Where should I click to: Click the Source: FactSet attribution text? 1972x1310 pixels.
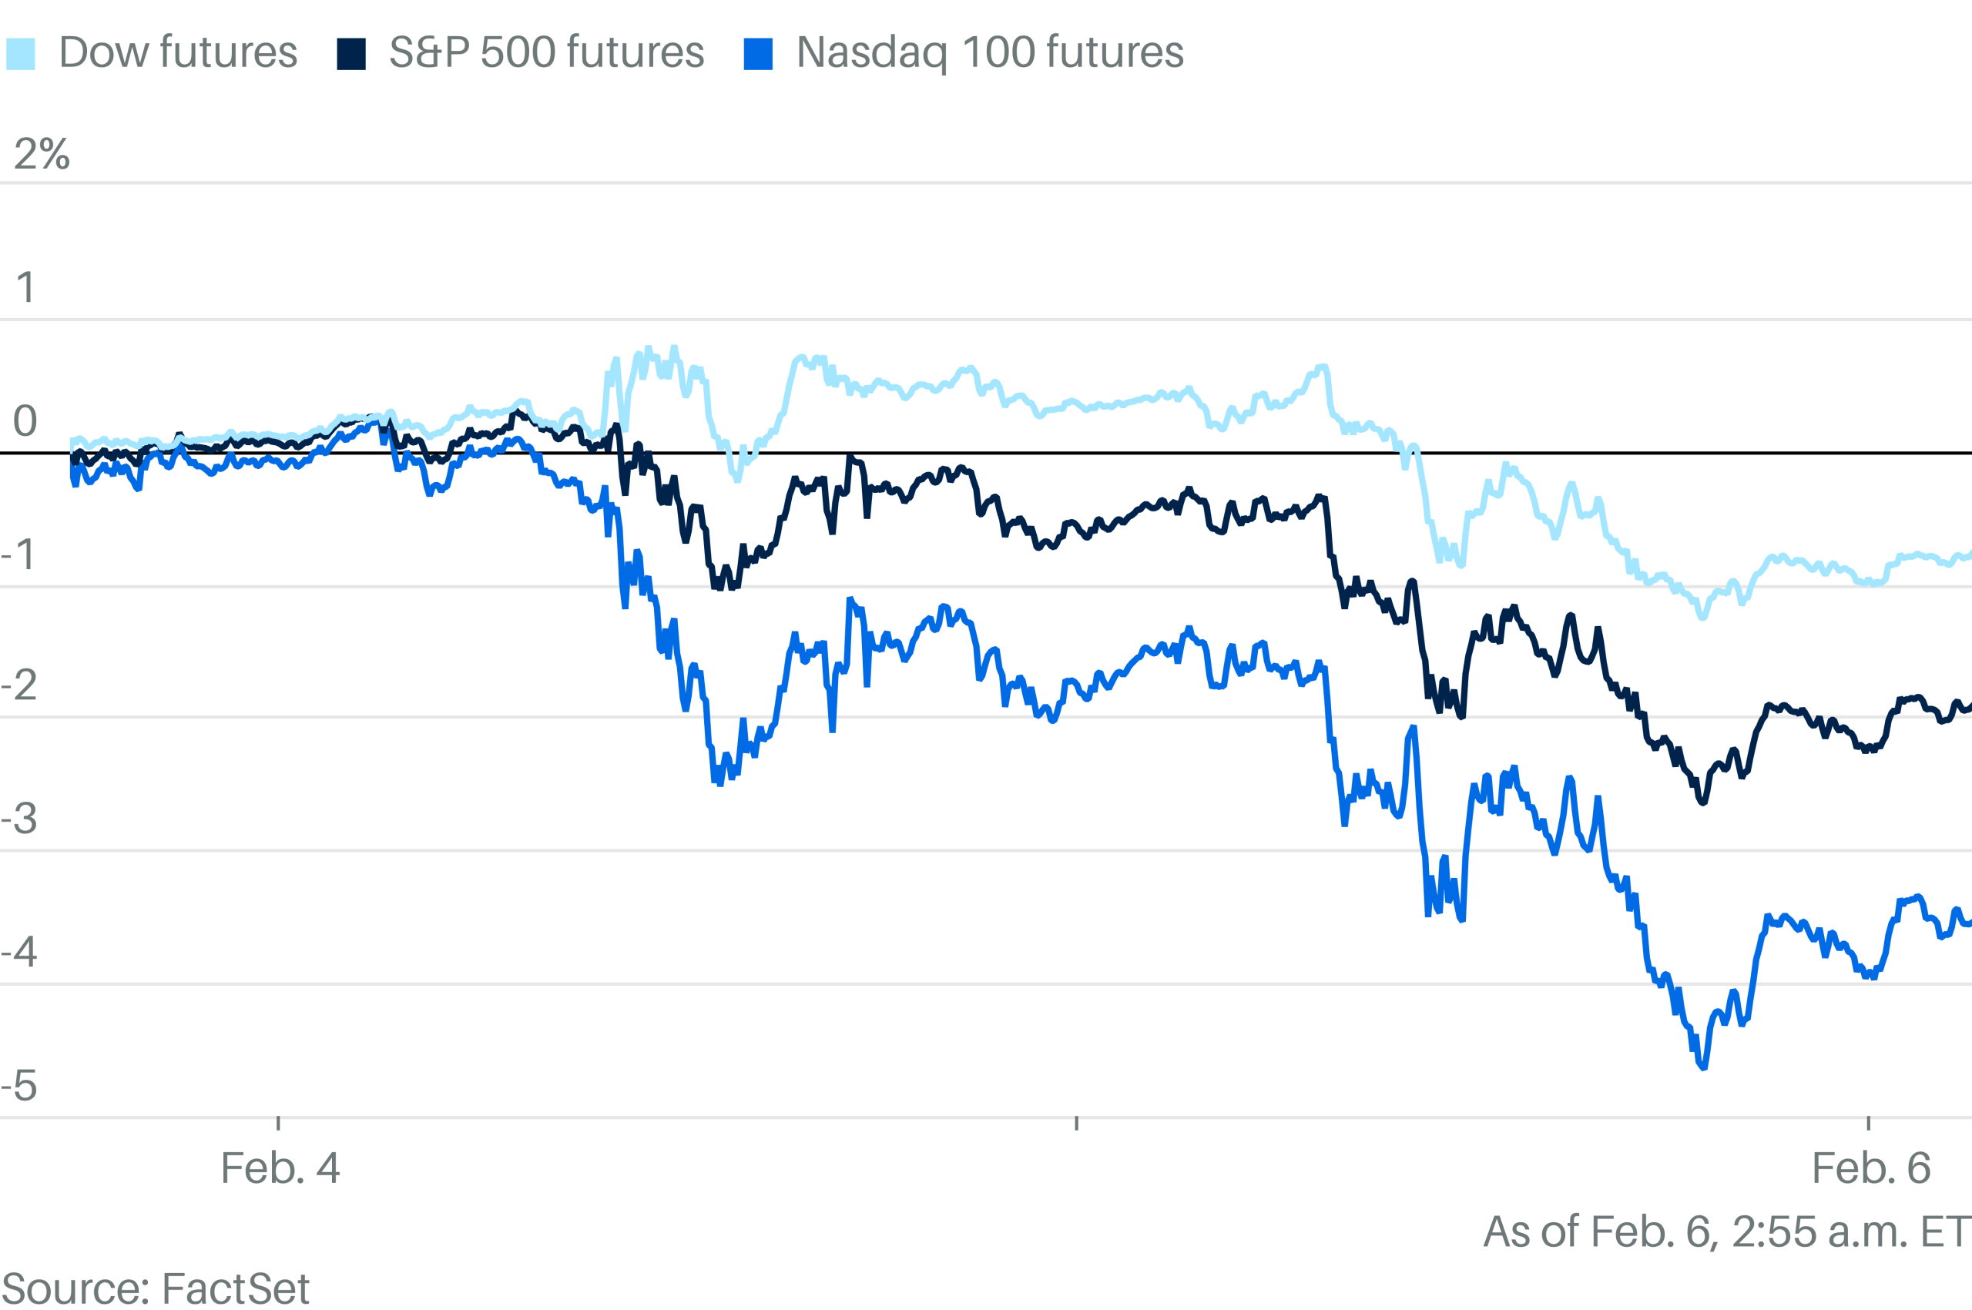[x=156, y=1288]
